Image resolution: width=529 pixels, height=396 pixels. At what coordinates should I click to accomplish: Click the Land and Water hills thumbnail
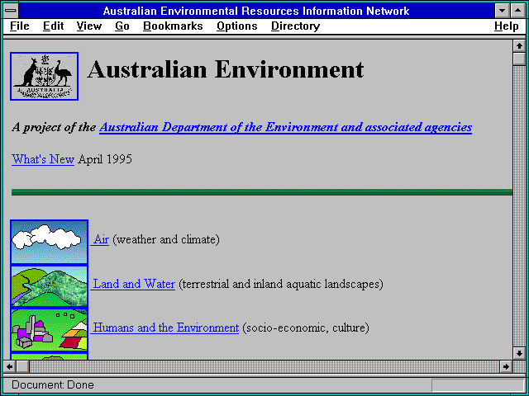(50, 286)
